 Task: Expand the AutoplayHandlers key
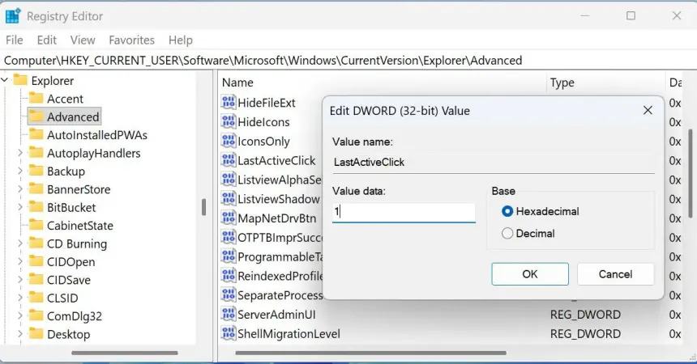(20, 153)
